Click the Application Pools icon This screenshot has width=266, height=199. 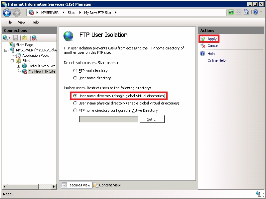pyautogui.click(x=18, y=55)
